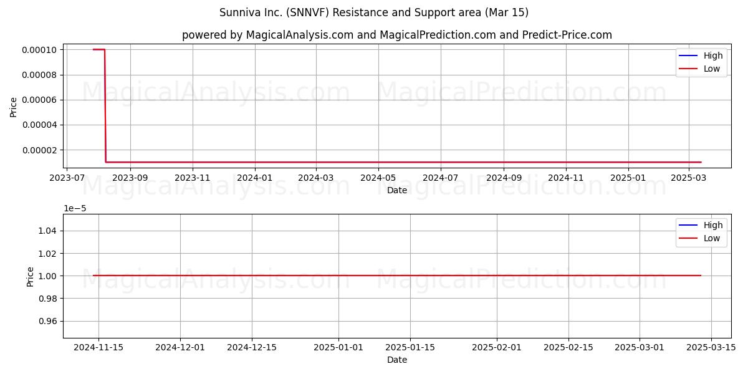The height and width of the screenshot is (374, 748).
Task: Click the 2024-01 x-axis tick label
Action: click(255, 178)
